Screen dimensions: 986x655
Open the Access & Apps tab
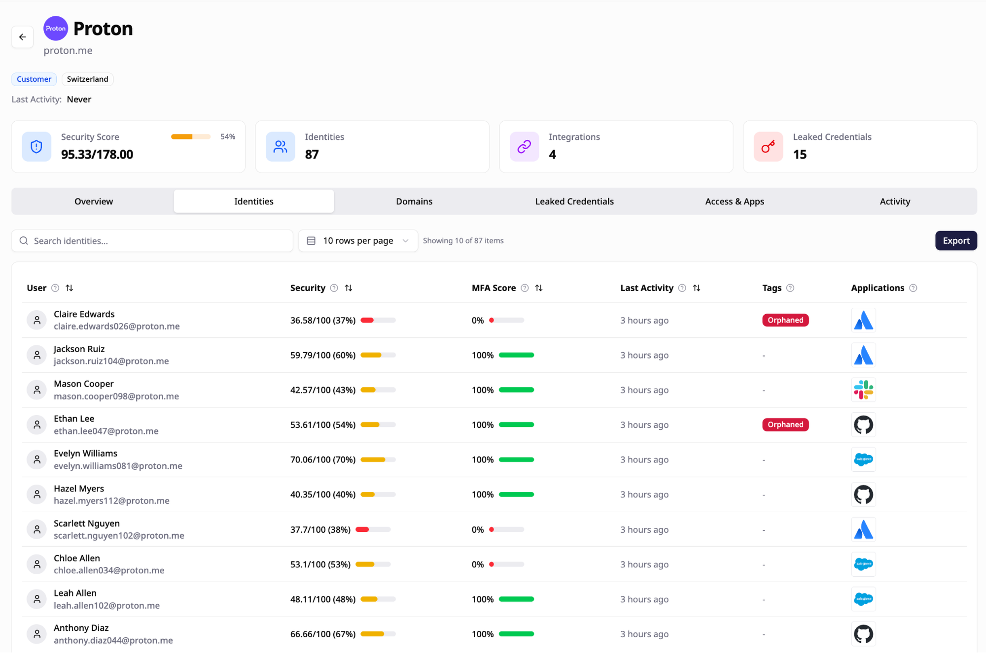pos(735,201)
